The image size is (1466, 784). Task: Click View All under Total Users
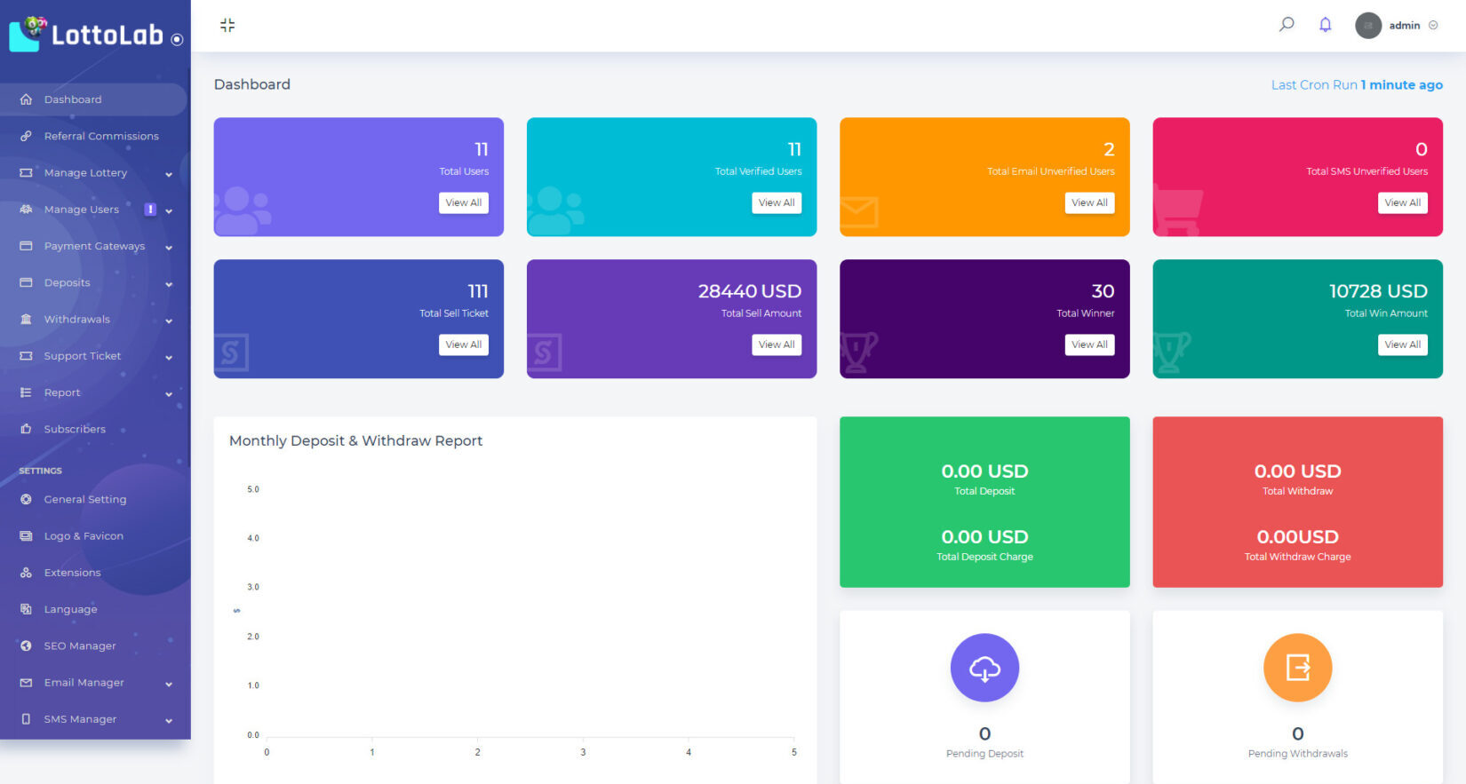463,202
